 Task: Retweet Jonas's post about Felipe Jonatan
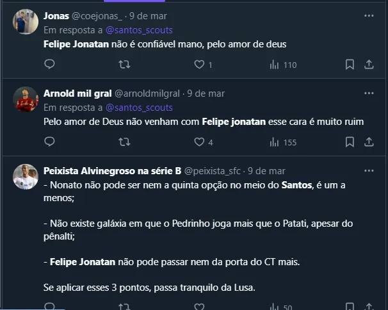pos(125,64)
